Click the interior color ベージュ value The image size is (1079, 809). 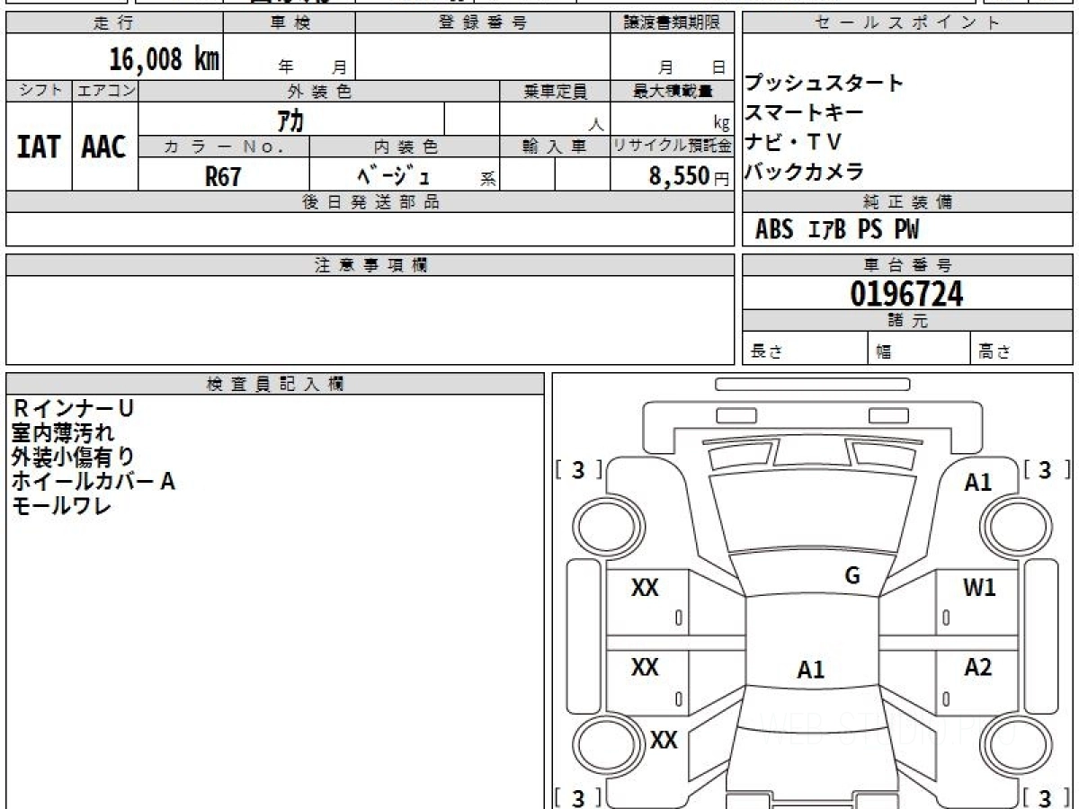tap(393, 176)
